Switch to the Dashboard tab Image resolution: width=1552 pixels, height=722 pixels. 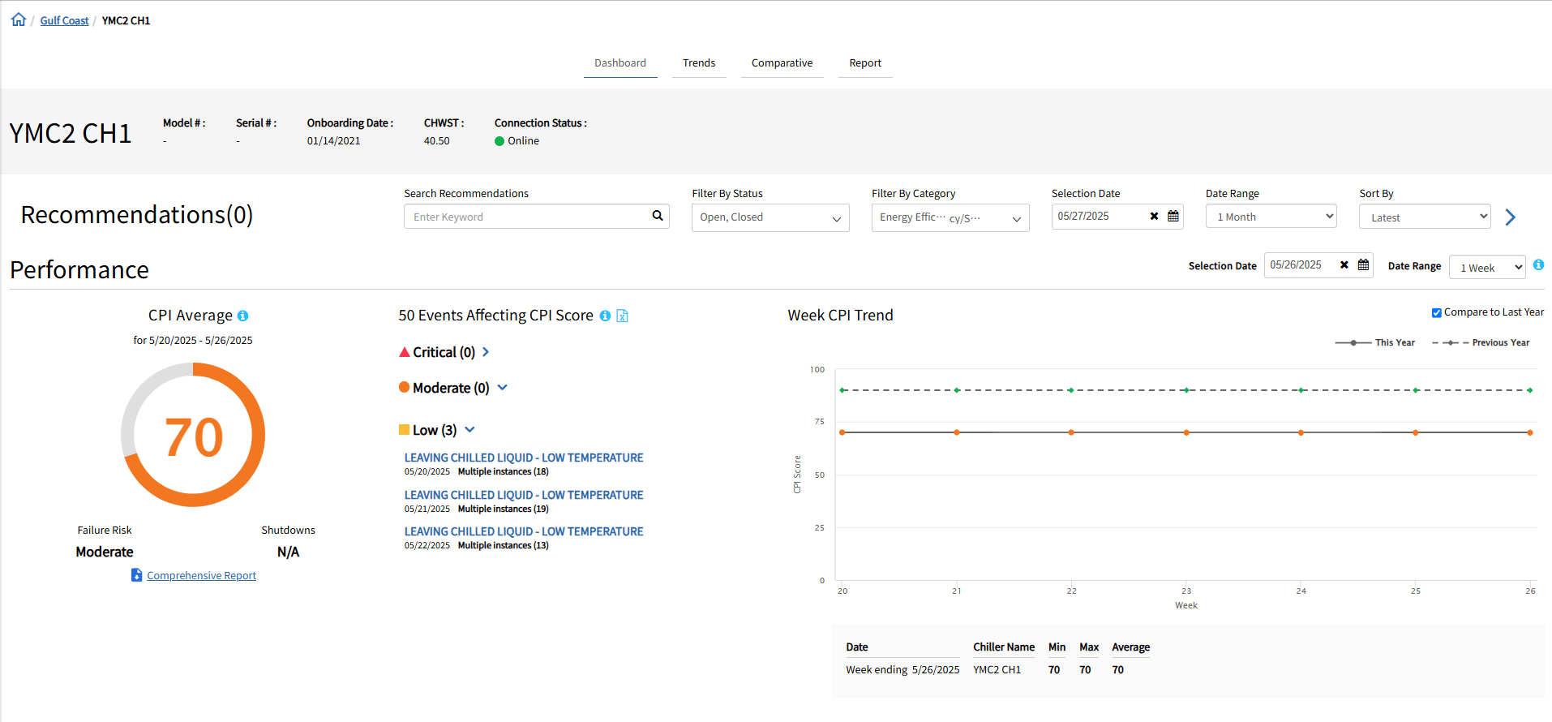click(x=620, y=63)
